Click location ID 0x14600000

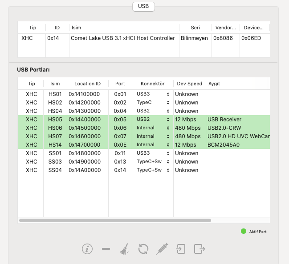point(85,136)
